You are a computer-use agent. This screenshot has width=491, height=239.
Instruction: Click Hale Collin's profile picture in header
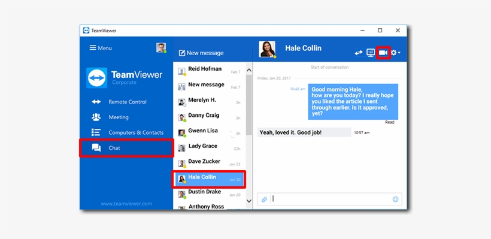267,49
